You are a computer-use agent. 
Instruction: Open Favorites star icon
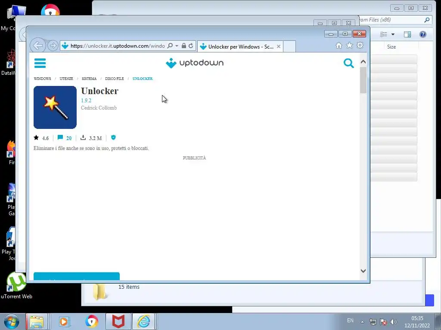click(349, 46)
